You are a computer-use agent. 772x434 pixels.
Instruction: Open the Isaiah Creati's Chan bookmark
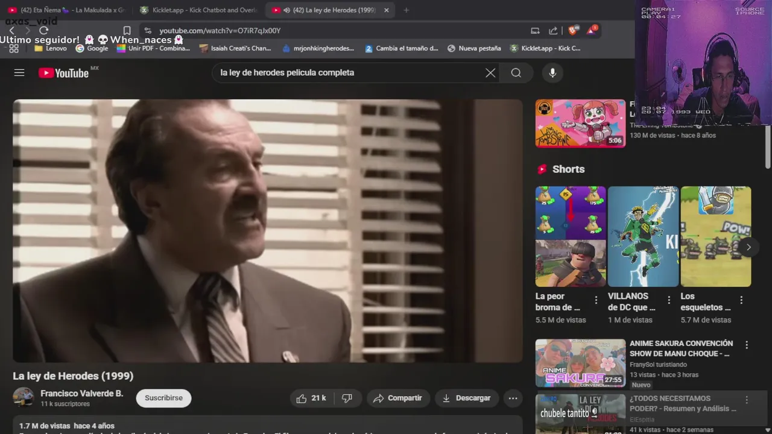click(x=235, y=48)
